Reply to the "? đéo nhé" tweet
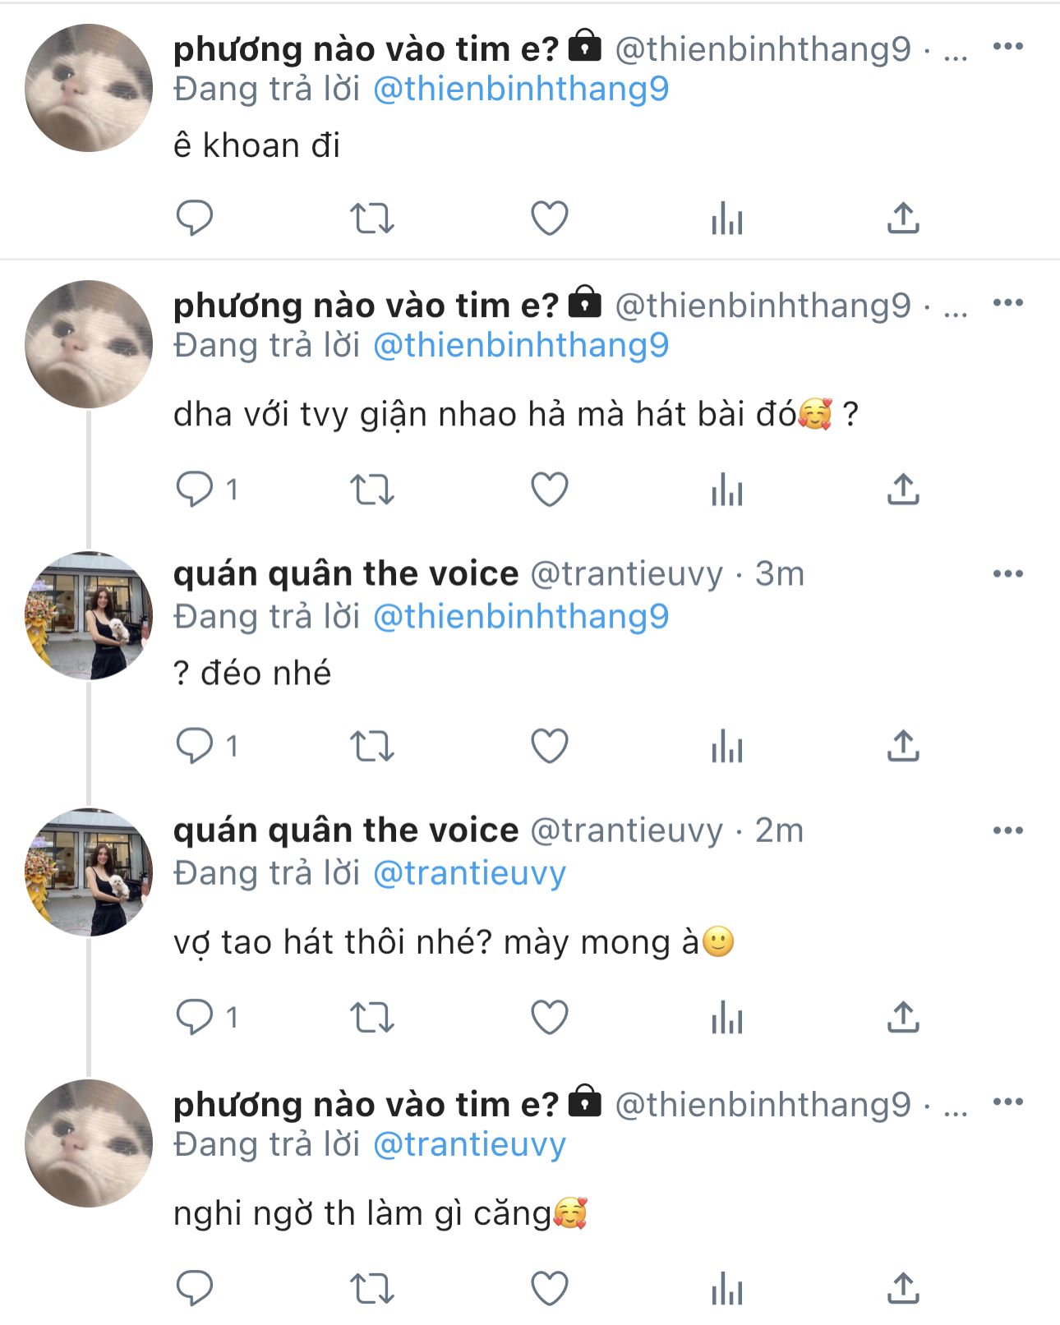The height and width of the screenshot is (1325, 1060). 195,746
